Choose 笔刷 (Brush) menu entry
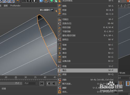This screenshot has width=130, height=95. click(x=88, y=45)
